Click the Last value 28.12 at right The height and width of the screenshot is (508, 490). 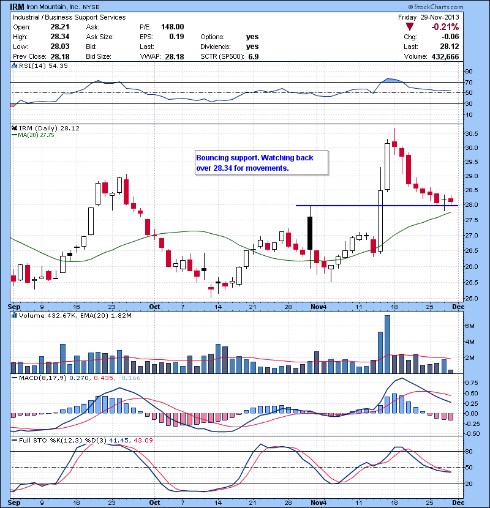click(450, 47)
